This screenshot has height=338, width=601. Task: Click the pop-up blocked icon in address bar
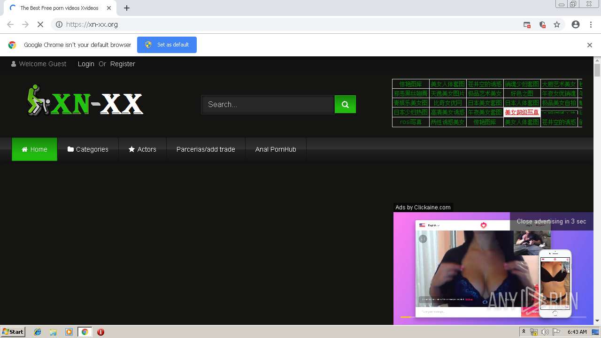click(x=527, y=24)
